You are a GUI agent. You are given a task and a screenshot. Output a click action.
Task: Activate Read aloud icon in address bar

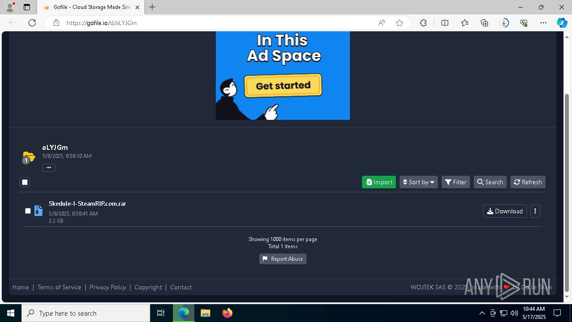coord(382,23)
